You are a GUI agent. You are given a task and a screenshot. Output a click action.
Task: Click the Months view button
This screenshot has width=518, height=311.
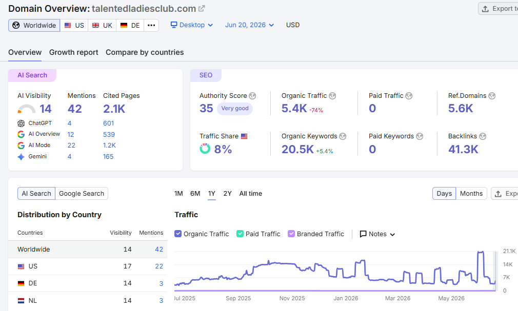click(x=471, y=194)
